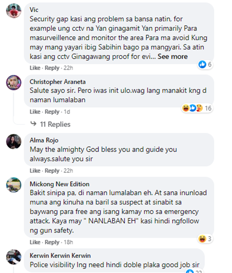Click the like reaction icon on Vic's comment

202,64
